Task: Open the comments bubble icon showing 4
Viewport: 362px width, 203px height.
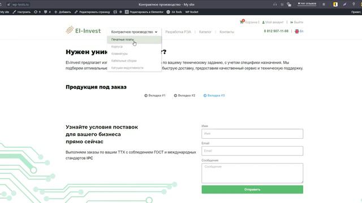Action: (46, 12)
